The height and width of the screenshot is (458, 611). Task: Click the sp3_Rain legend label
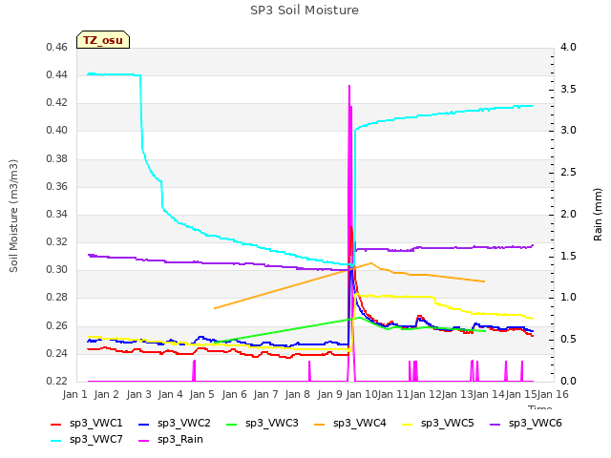[180, 439]
